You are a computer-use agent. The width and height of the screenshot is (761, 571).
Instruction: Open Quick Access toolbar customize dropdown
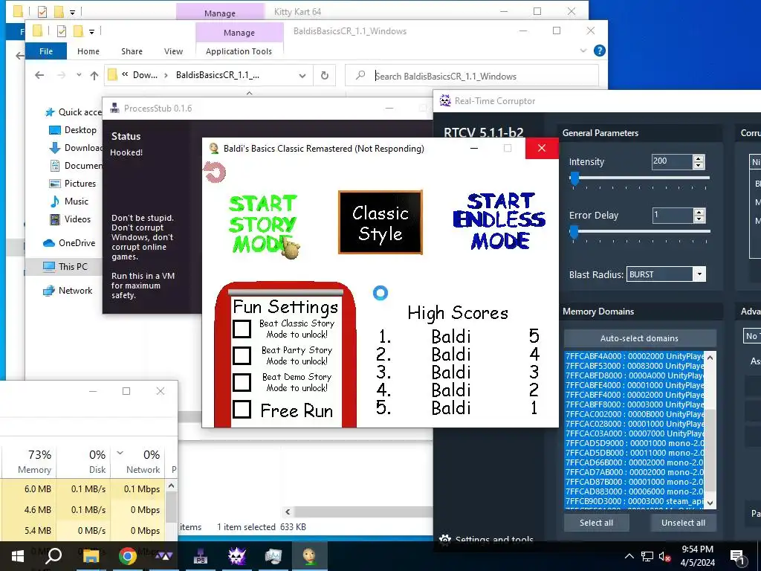pos(91,31)
